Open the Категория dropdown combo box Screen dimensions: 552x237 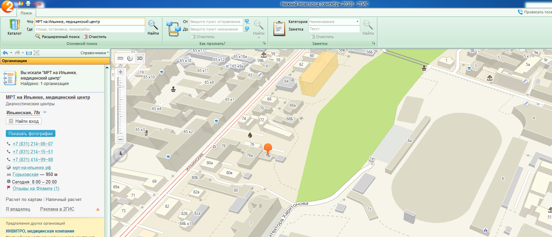(334, 22)
